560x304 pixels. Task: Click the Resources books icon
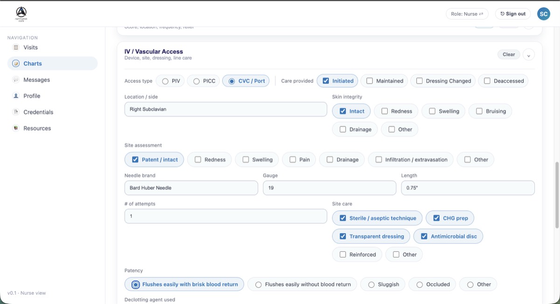[16, 128]
